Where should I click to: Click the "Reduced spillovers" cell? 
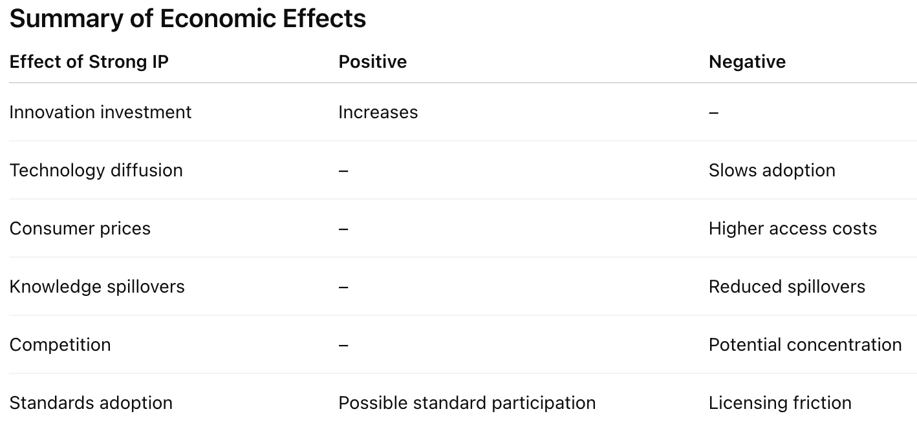tap(786, 287)
